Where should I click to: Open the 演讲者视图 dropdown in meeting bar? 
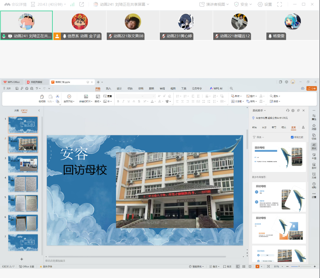pyautogui.click(x=214, y=4)
